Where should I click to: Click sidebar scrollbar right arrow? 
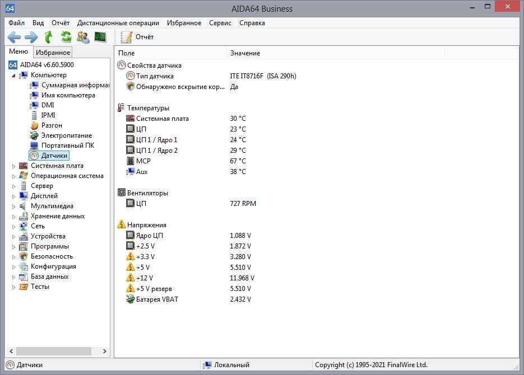[x=105, y=351]
